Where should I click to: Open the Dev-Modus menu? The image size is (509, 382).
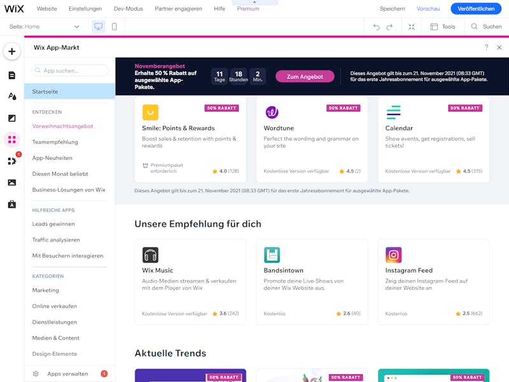[x=129, y=9]
